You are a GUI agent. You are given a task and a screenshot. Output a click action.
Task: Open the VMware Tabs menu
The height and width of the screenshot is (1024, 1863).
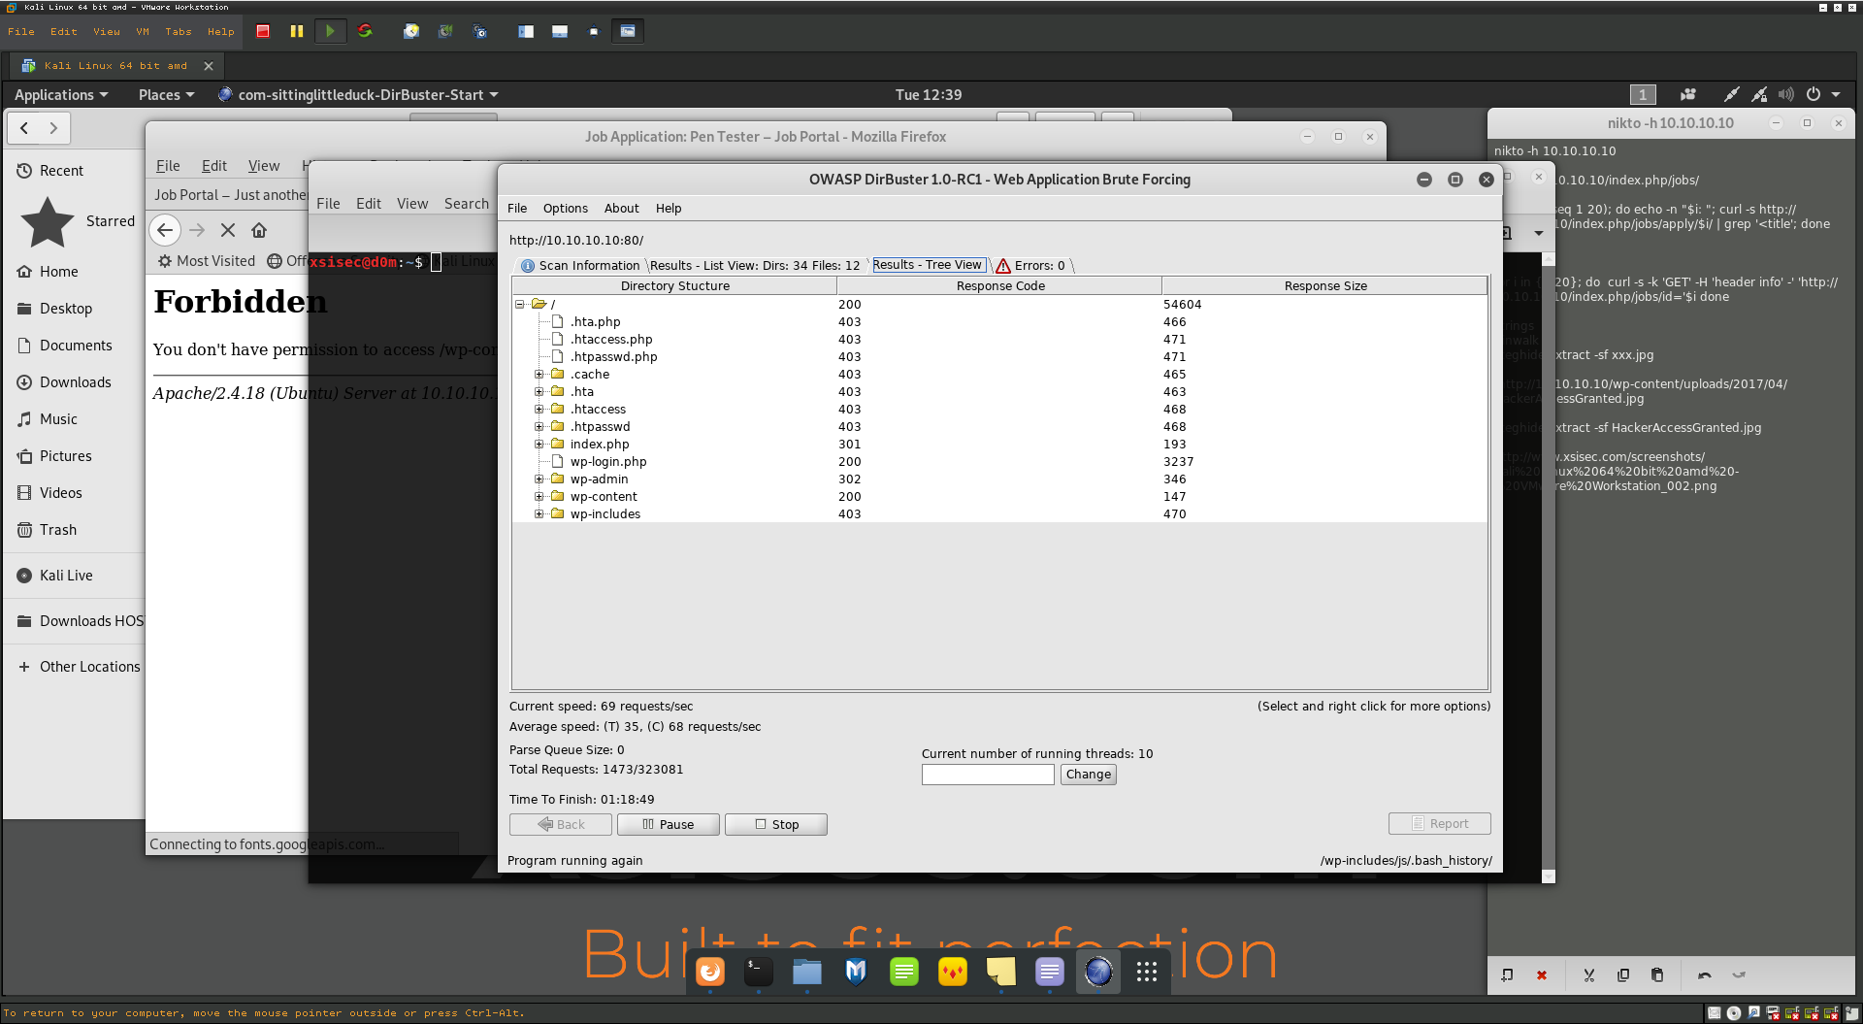(x=179, y=31)
